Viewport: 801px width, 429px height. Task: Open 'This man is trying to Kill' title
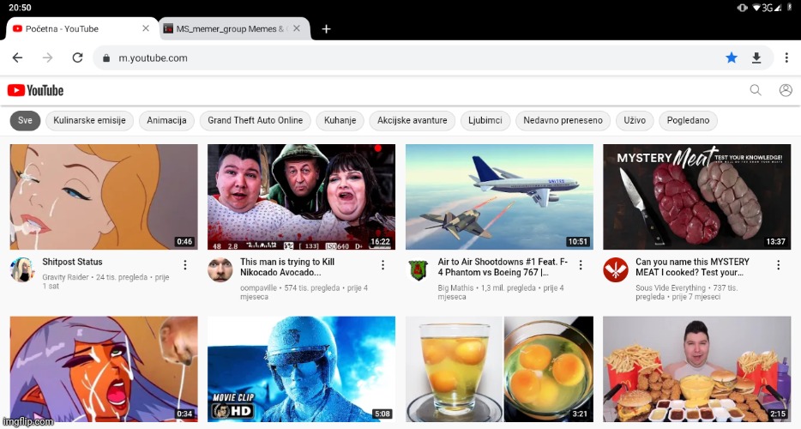coord(287,267)
